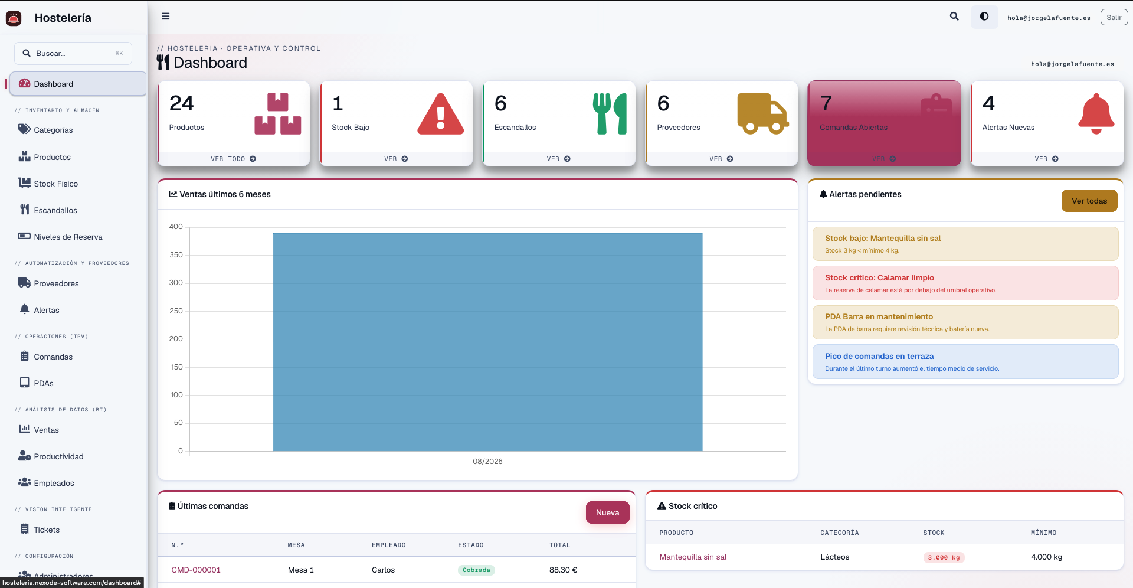Go to Productos in the sidebar
The height and width of the screenshot is (588, 1133).
(52, 157)
